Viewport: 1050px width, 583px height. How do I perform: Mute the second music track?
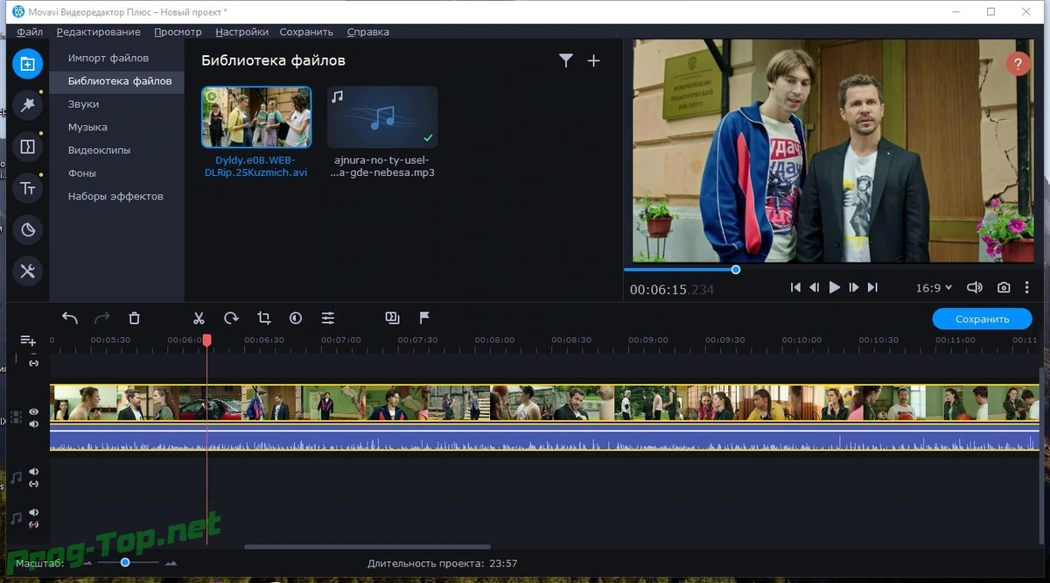tap(34, 512)
